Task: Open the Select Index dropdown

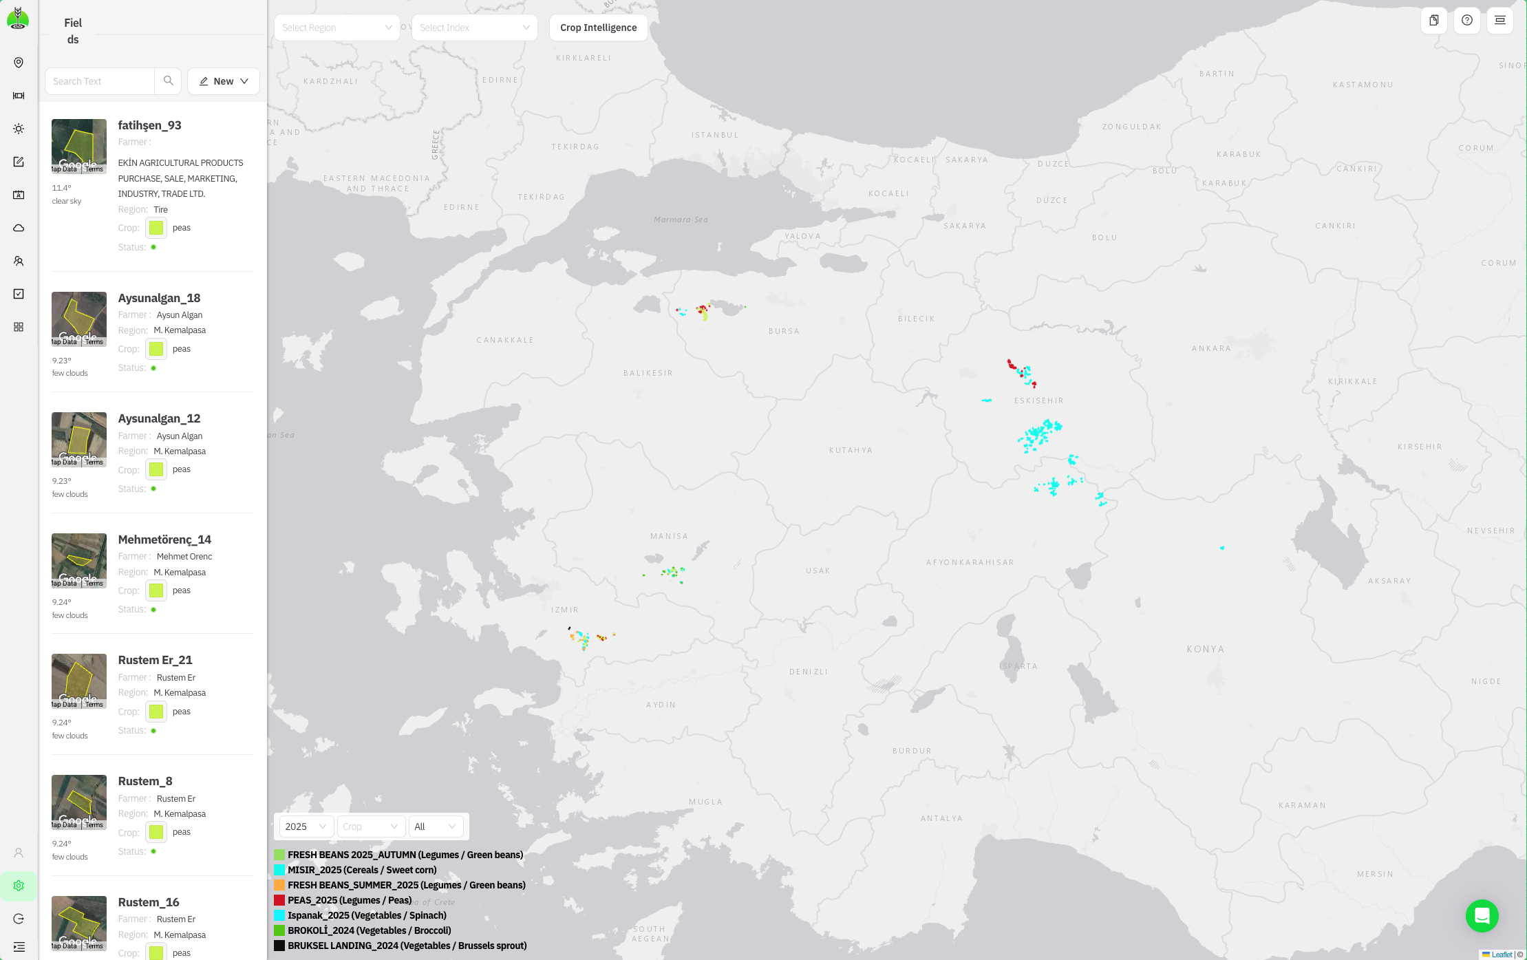Action: click(x=474, y=28)
